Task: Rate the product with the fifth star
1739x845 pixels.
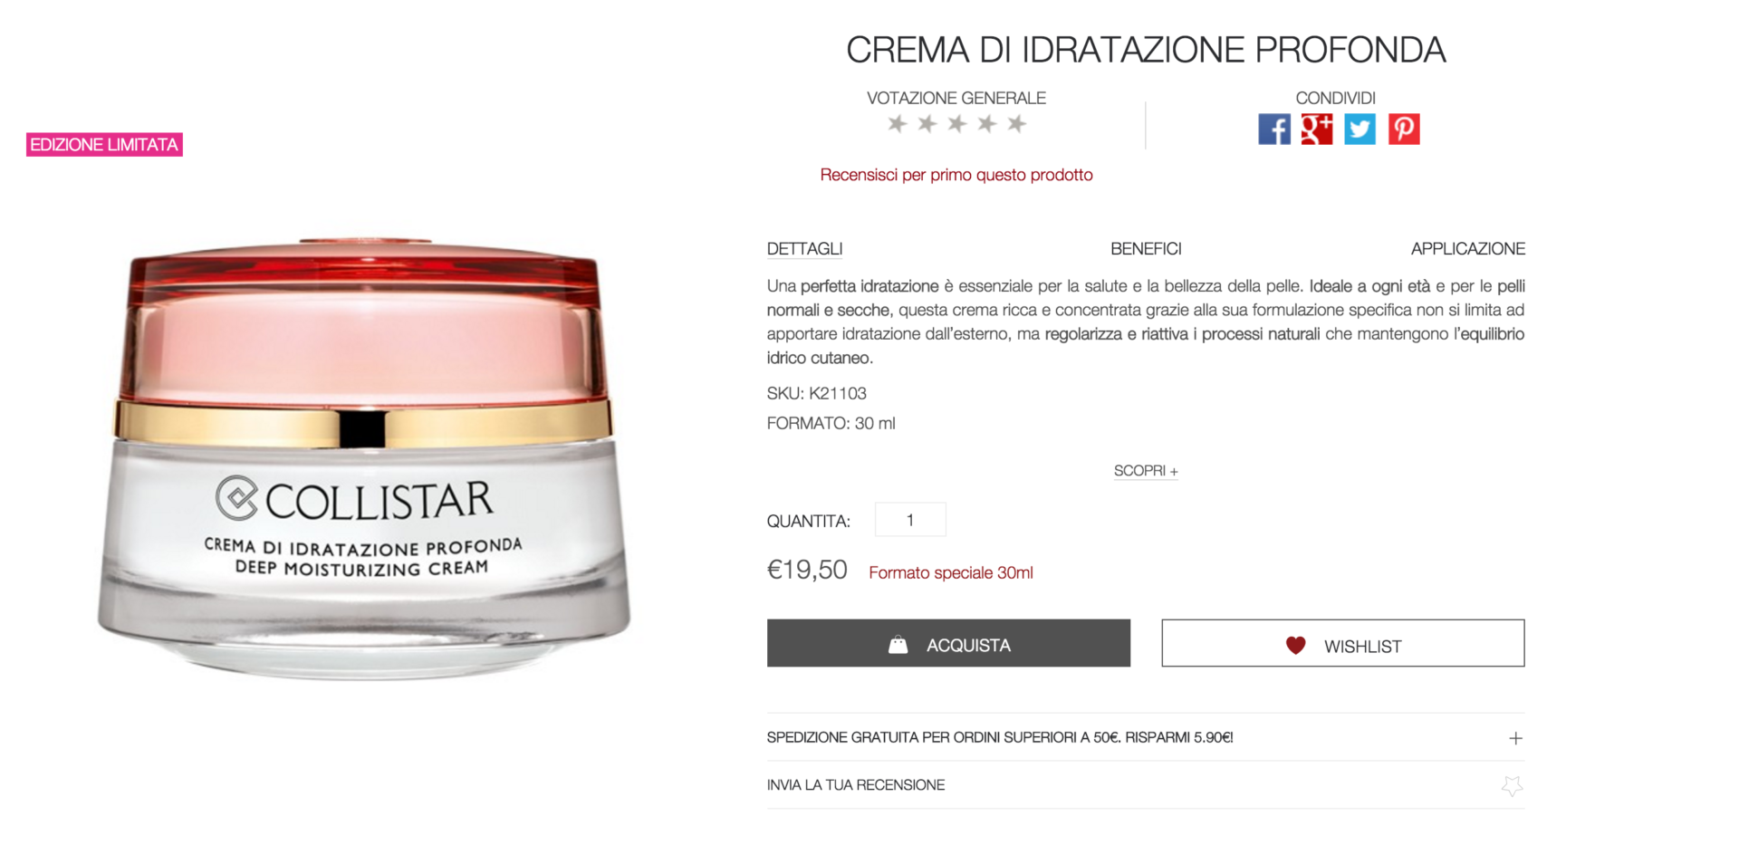Action: pos(1016,124)
